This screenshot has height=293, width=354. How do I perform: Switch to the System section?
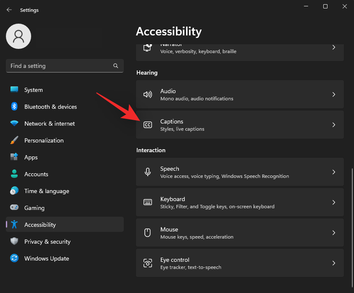click(33, 90)
